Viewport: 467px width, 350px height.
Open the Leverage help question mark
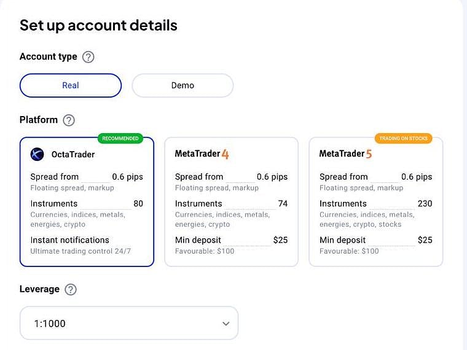(x=71, y=289)
